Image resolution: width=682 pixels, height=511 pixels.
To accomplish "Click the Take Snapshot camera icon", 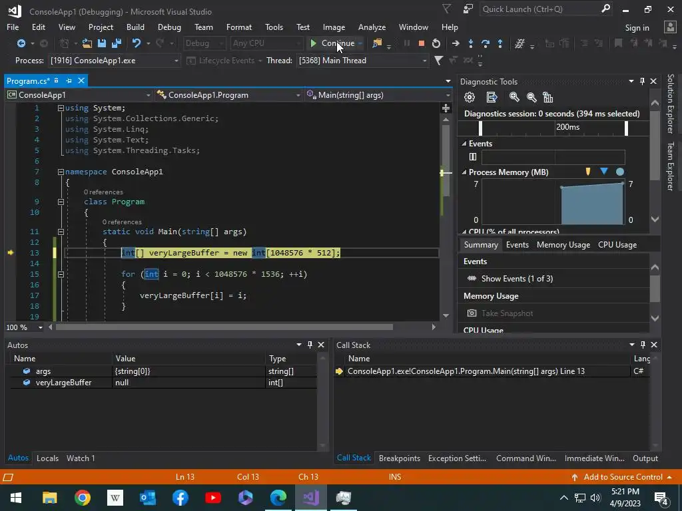I will point(472,313).
